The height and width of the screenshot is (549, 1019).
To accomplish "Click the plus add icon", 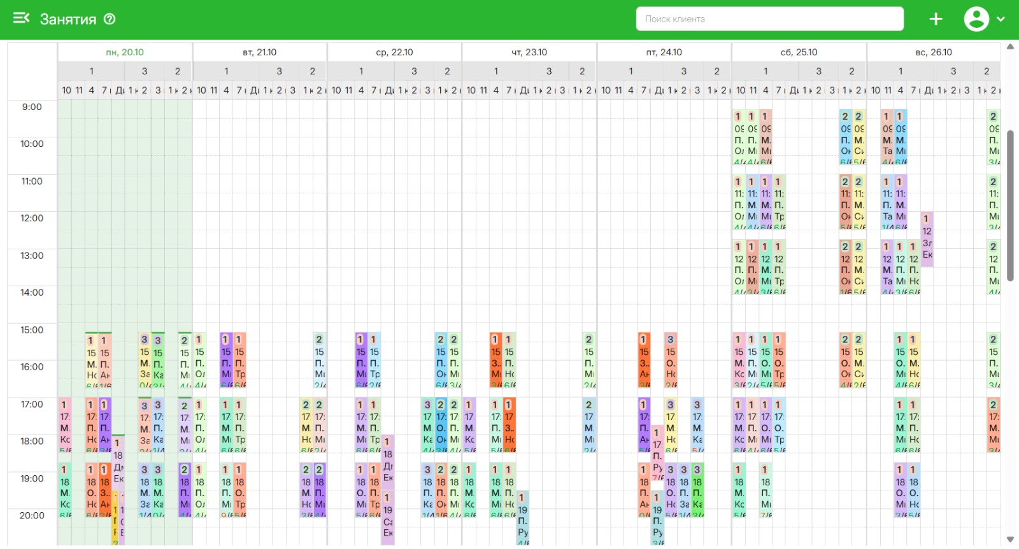I will (936, 19).
